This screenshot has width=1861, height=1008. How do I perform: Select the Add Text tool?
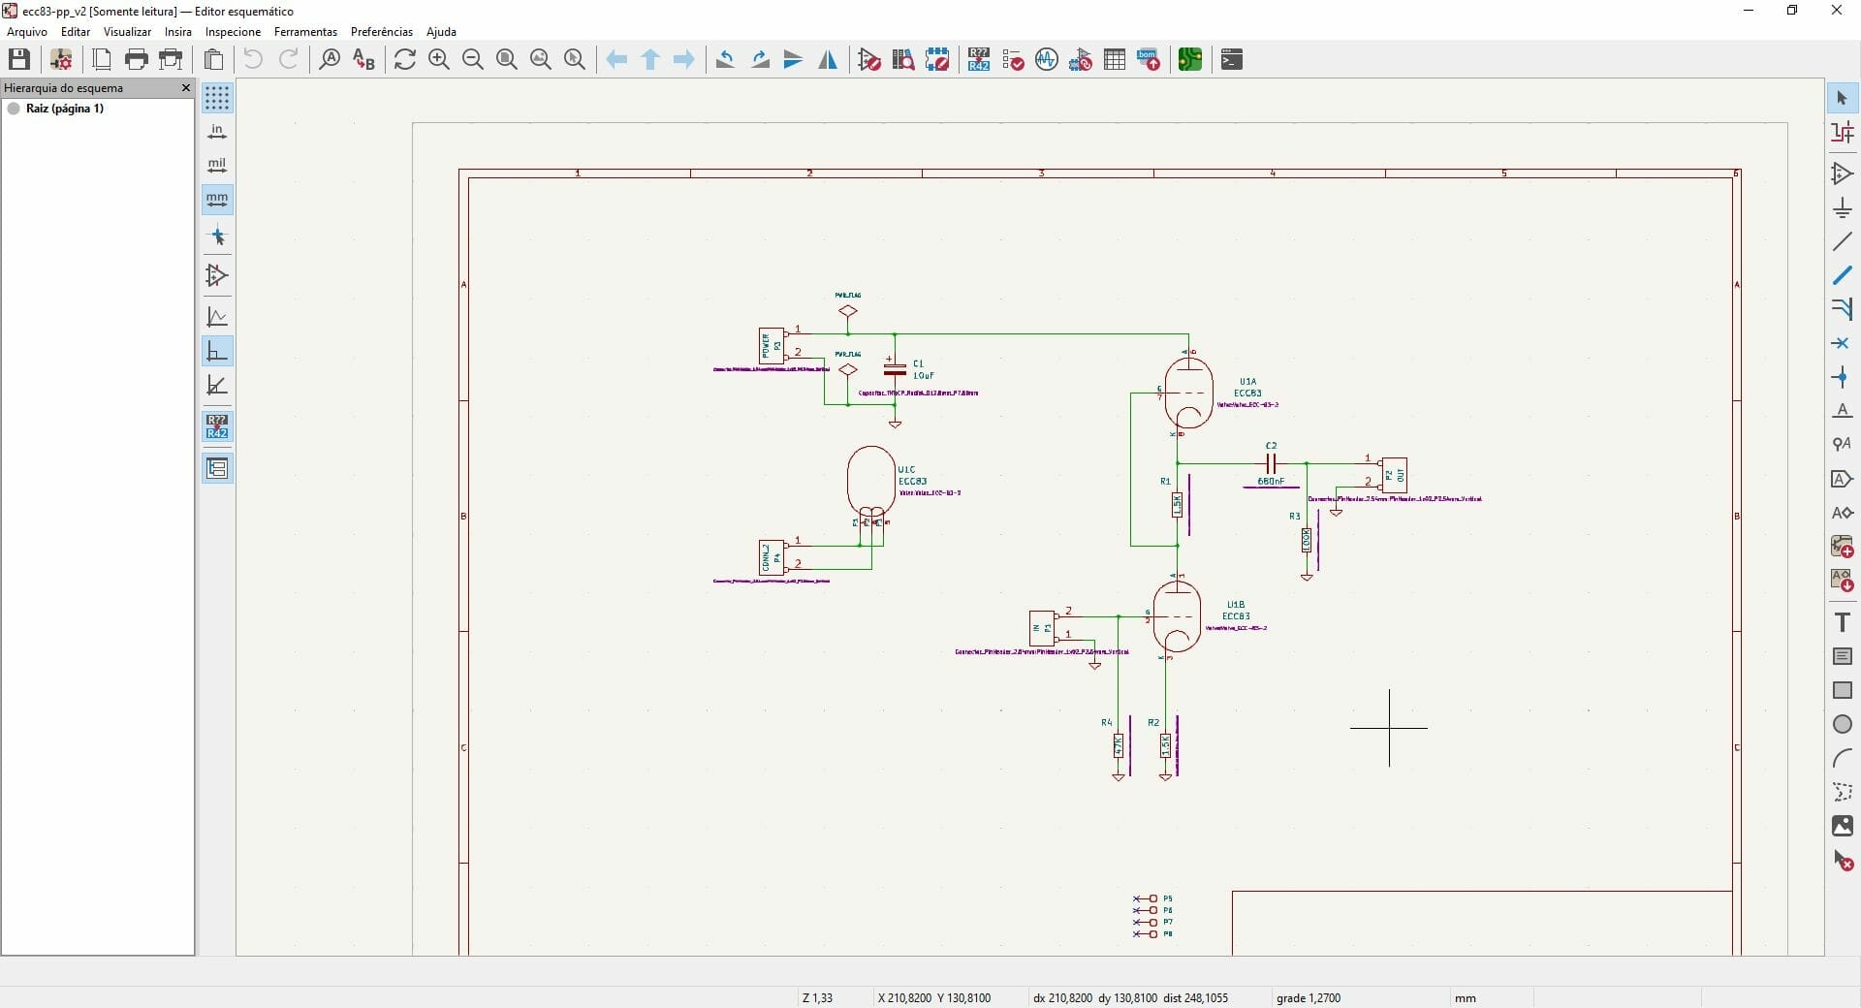[1843, 621]
